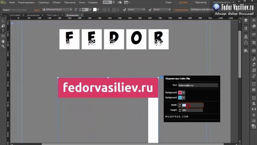This screenshot has height=145, width=257.
Task: Open the bulleted list panel icon
Action: 254,84
